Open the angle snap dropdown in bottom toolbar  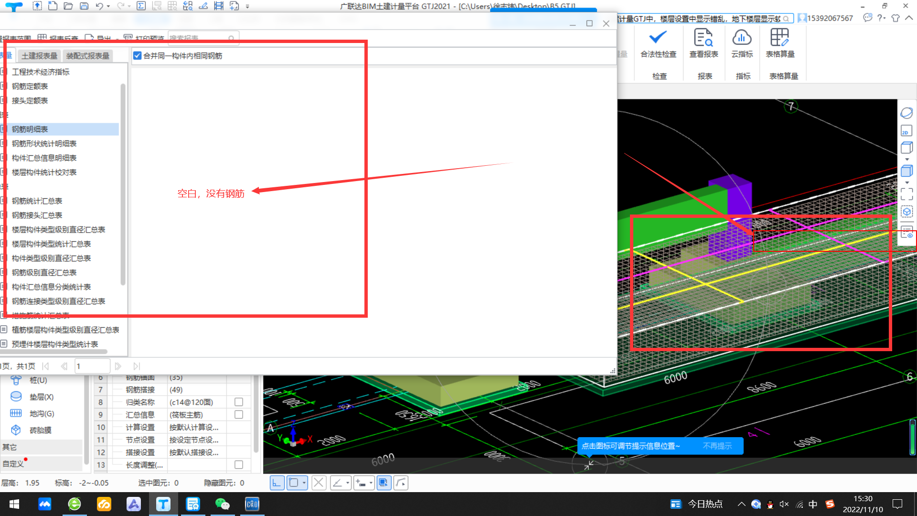[348, 483]
